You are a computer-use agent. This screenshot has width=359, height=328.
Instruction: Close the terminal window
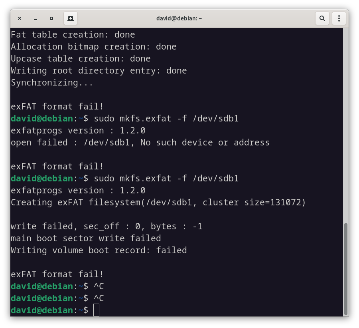pos(20,18)
